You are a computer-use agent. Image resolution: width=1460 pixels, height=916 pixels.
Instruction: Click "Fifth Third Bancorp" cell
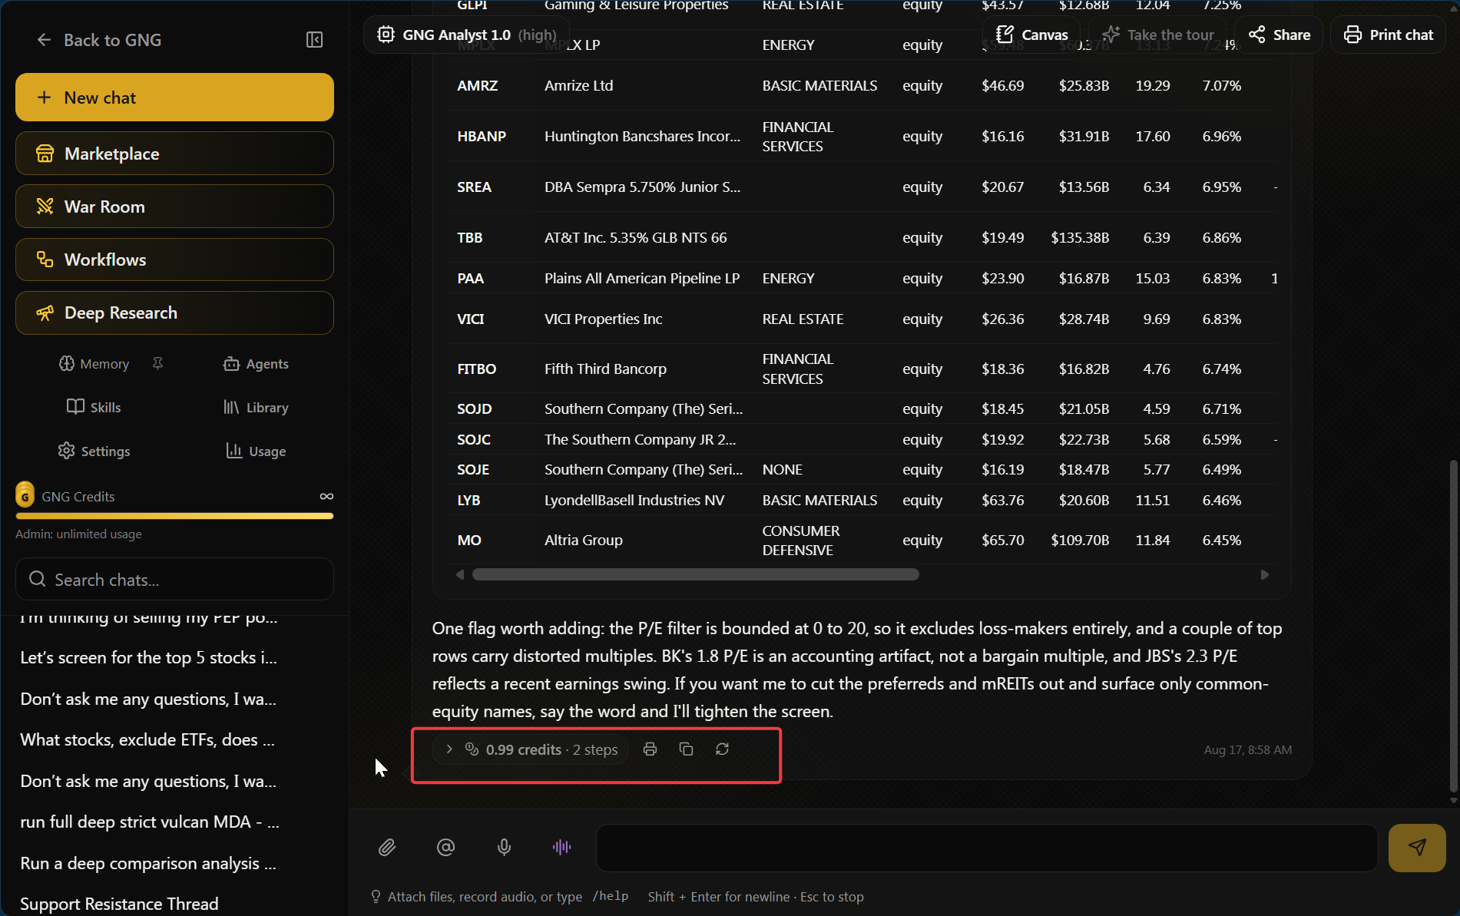(x=605, y=369)
